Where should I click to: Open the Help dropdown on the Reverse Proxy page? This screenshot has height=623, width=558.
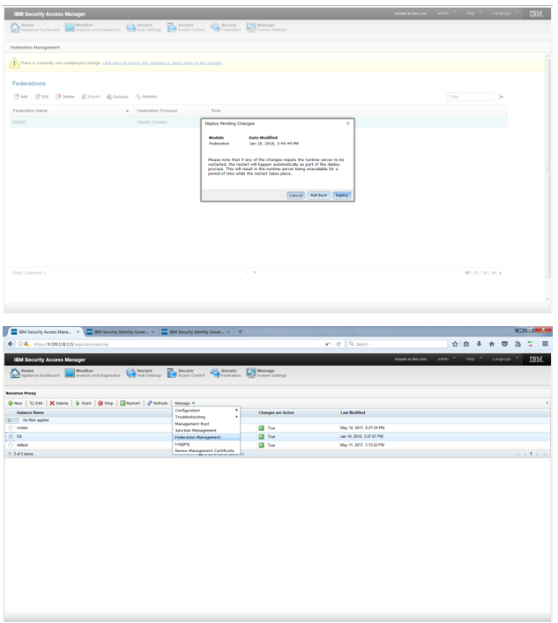473,359
